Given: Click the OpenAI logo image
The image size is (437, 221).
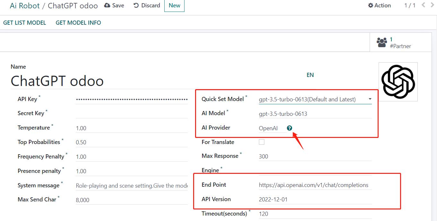Looking at the screenshot, I should click(398, 82).
